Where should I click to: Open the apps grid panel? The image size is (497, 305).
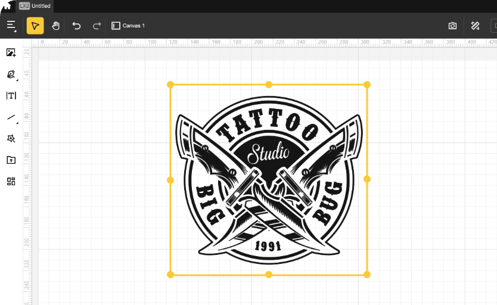point(11,181)
